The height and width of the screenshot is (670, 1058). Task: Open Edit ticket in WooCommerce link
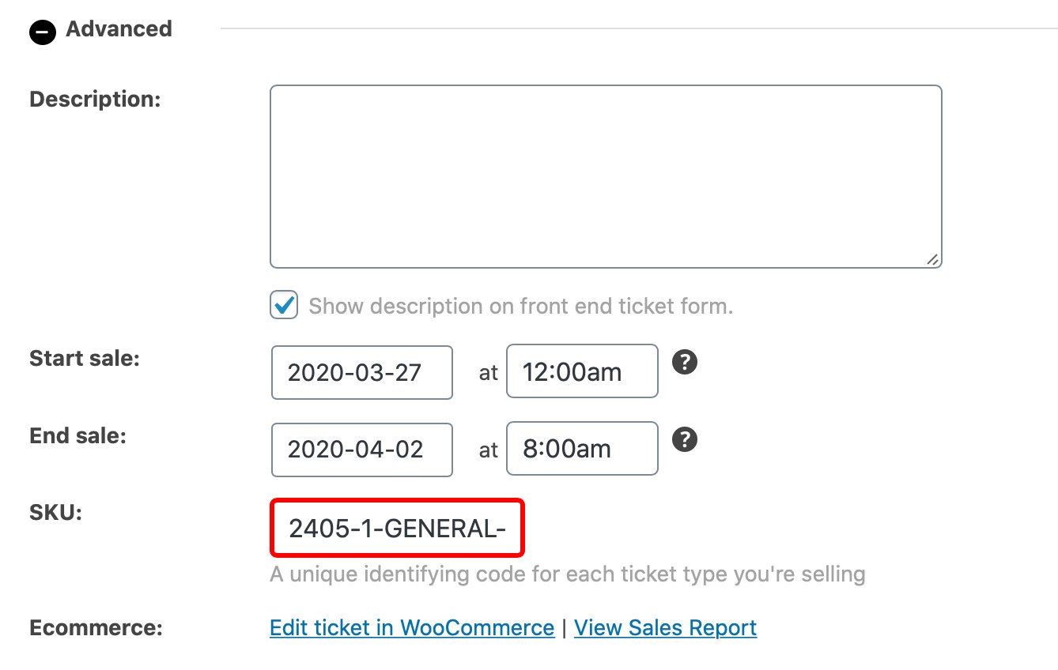coord(412,628)
